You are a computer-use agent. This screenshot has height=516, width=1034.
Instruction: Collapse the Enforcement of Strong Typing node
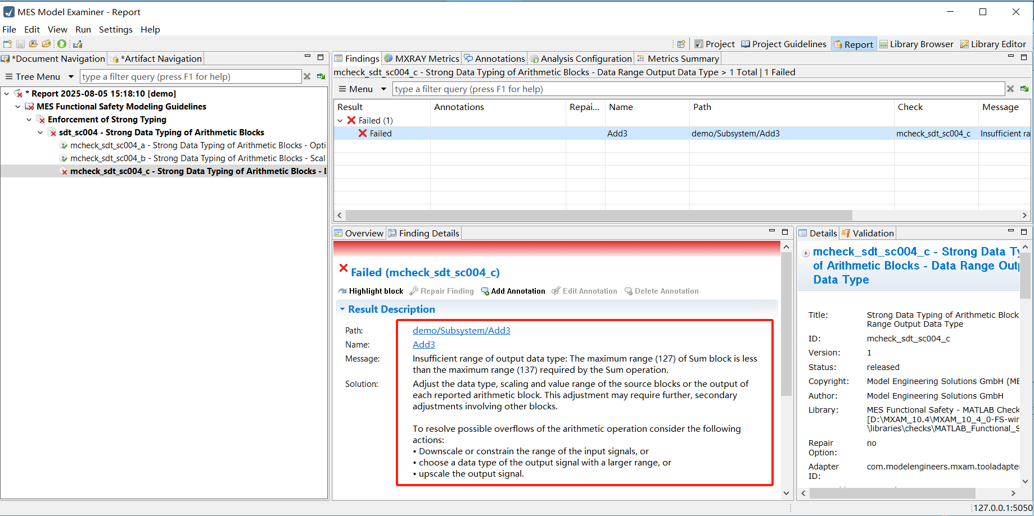point(29,120)
